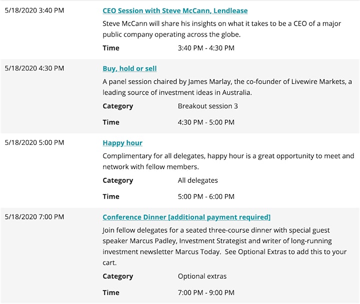Open Conference Dinner additional payment link
The width and height of the screenshot is (360, 304).
(186, 217)
